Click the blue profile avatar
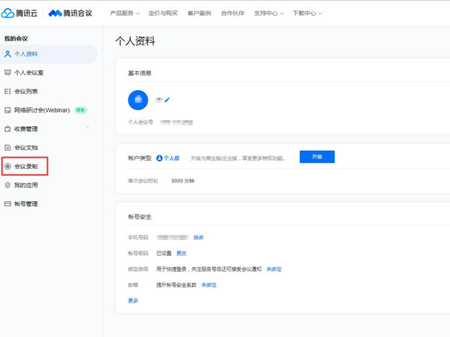The image size is (450, 337). (x=138, y=99)
